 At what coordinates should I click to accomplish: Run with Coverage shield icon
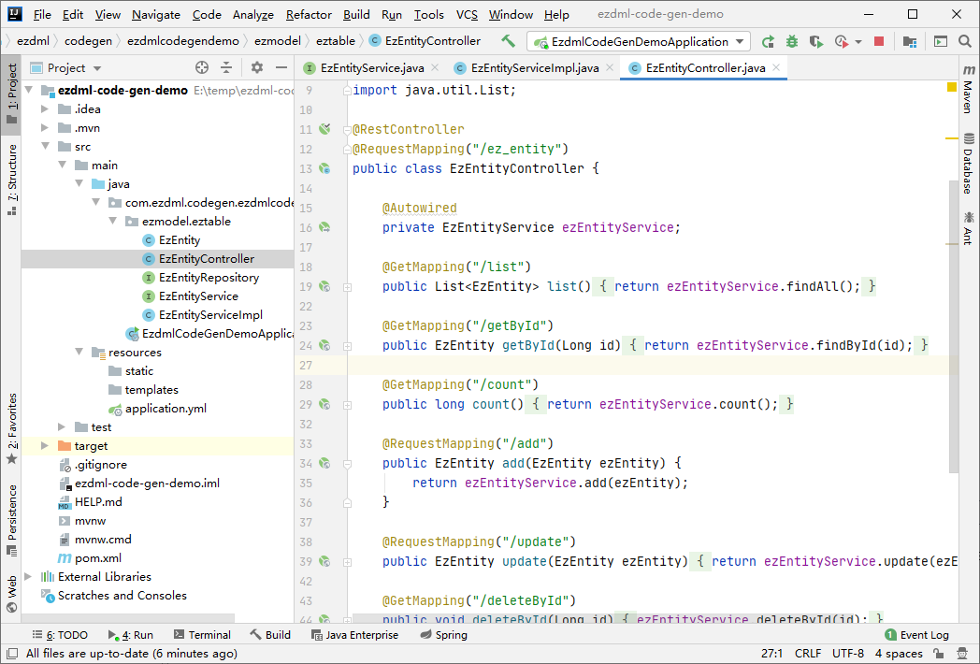click(x=815, y=42)
